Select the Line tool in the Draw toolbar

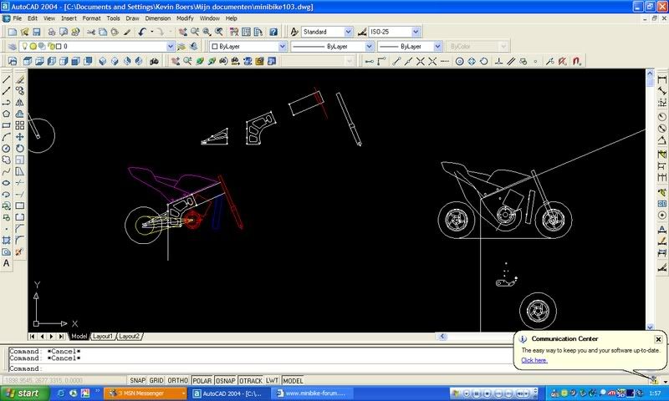(x=7, y=79)
